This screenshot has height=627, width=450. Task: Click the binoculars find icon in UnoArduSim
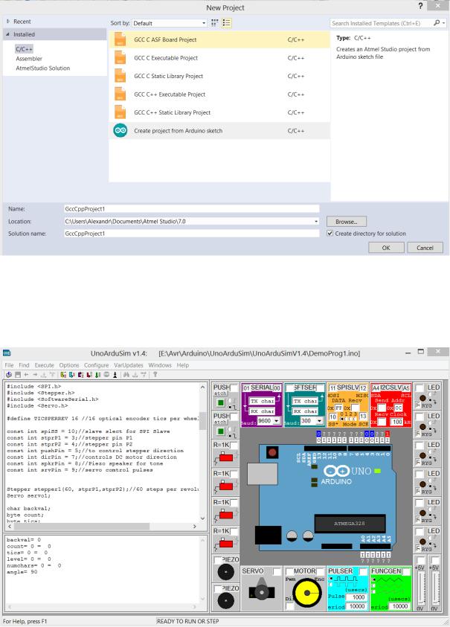pyautogui.click(x=126, y=375)
